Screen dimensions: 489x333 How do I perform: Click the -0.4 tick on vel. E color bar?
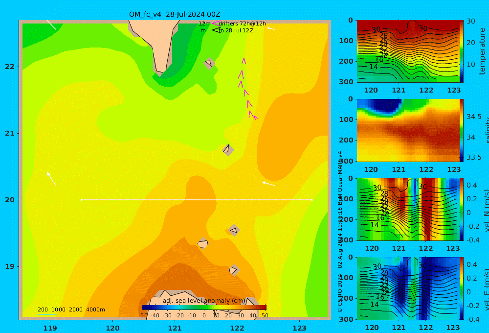[473, 319]
